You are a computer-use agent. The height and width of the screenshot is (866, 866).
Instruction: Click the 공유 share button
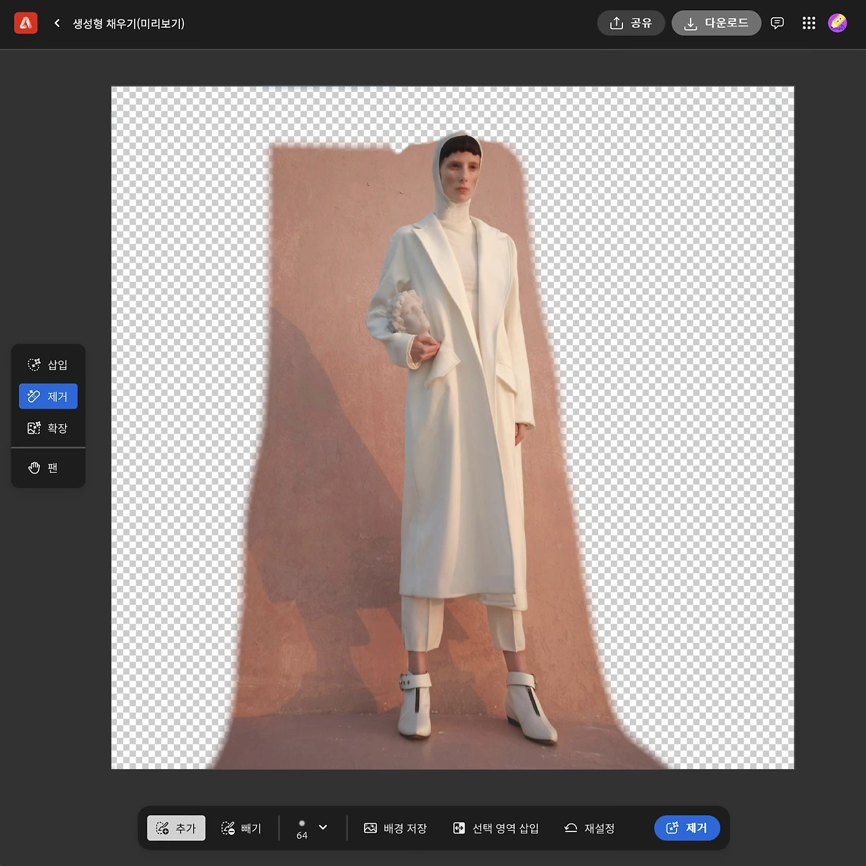click(631, 23)
